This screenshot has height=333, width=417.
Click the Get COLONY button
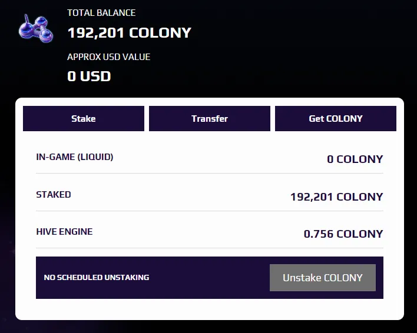tap(336, 118)
